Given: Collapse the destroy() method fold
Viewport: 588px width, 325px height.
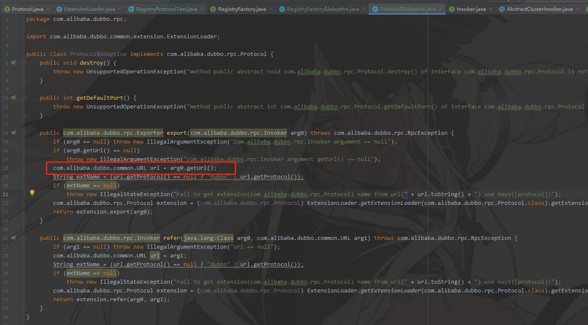Looking at the screenshot, I should tap(24, 63).
